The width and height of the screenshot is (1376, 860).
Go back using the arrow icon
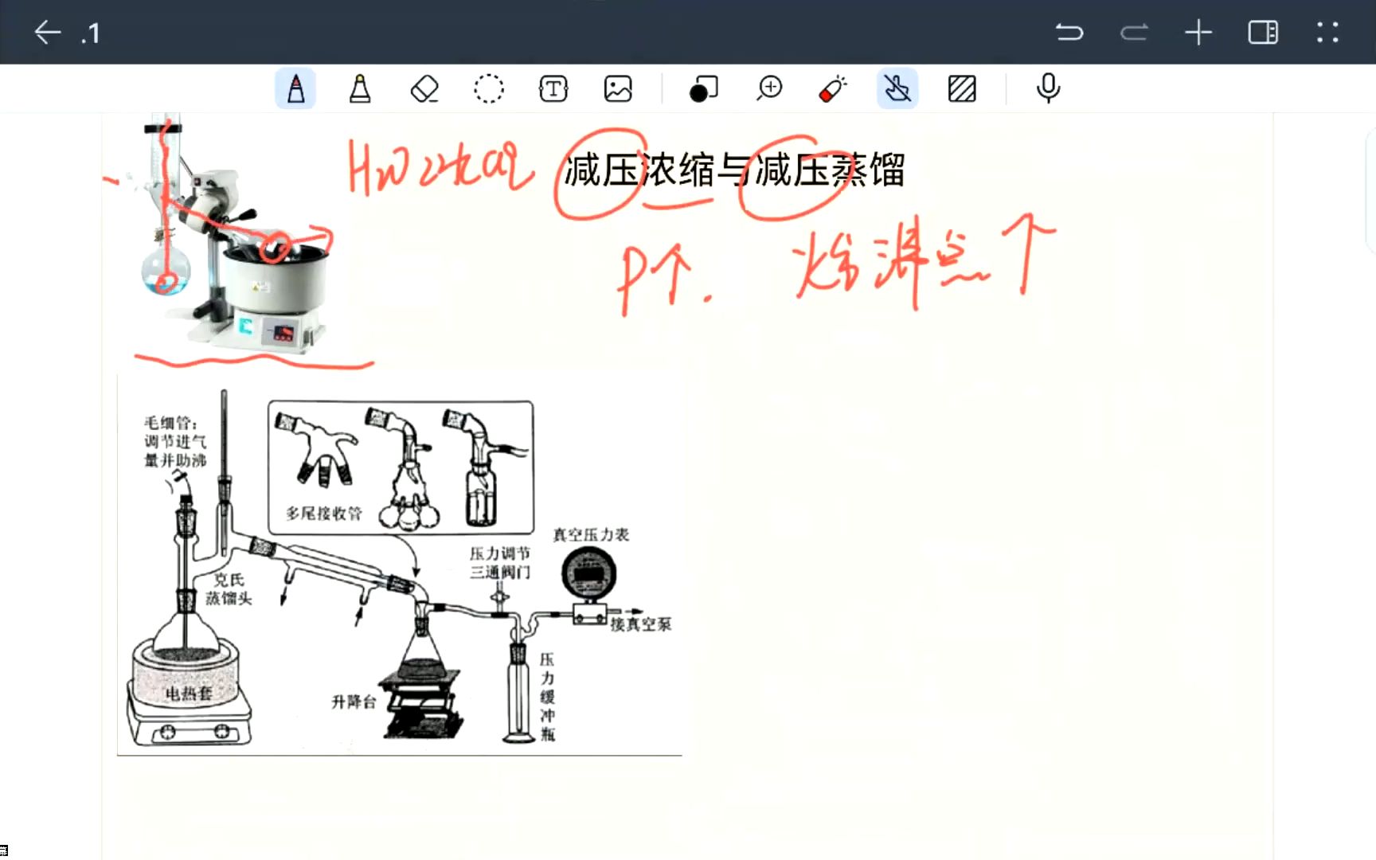point(48,32)
